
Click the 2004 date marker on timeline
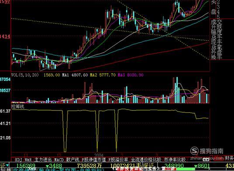(x=99, y=155)
